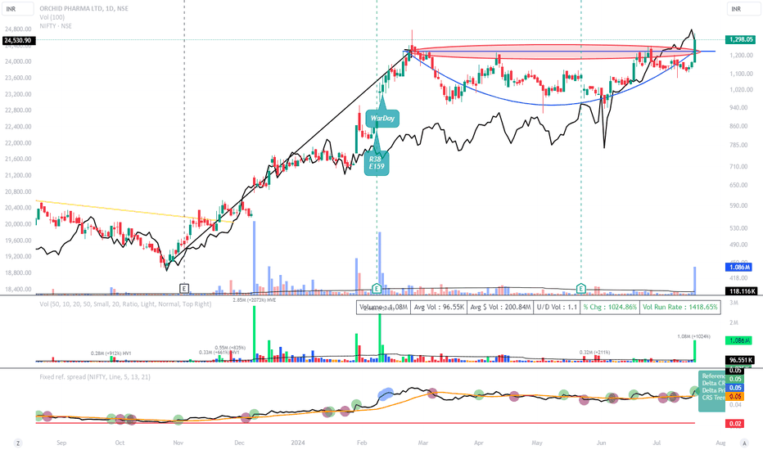The image size is (763, 450).
Task: Click the Nov label on time axis
Action: (178, 443)
